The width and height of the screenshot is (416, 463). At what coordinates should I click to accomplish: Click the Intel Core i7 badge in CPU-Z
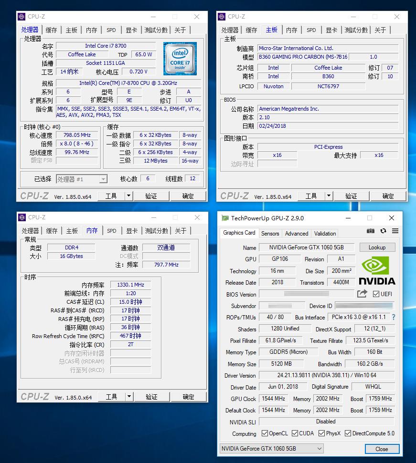click(180, 58)
